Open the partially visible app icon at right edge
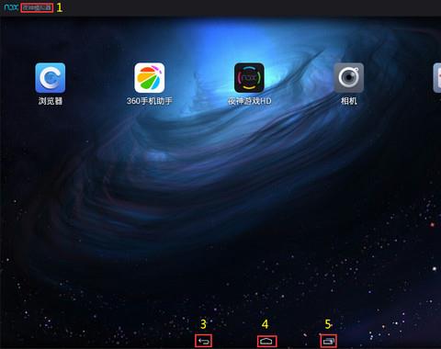The width and height of the screenshot is (441, 349). click(x=437, y=78)
